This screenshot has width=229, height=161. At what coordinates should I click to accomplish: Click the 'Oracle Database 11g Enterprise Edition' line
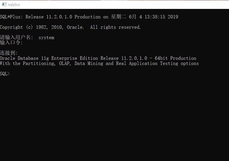[x=98, y=58]
